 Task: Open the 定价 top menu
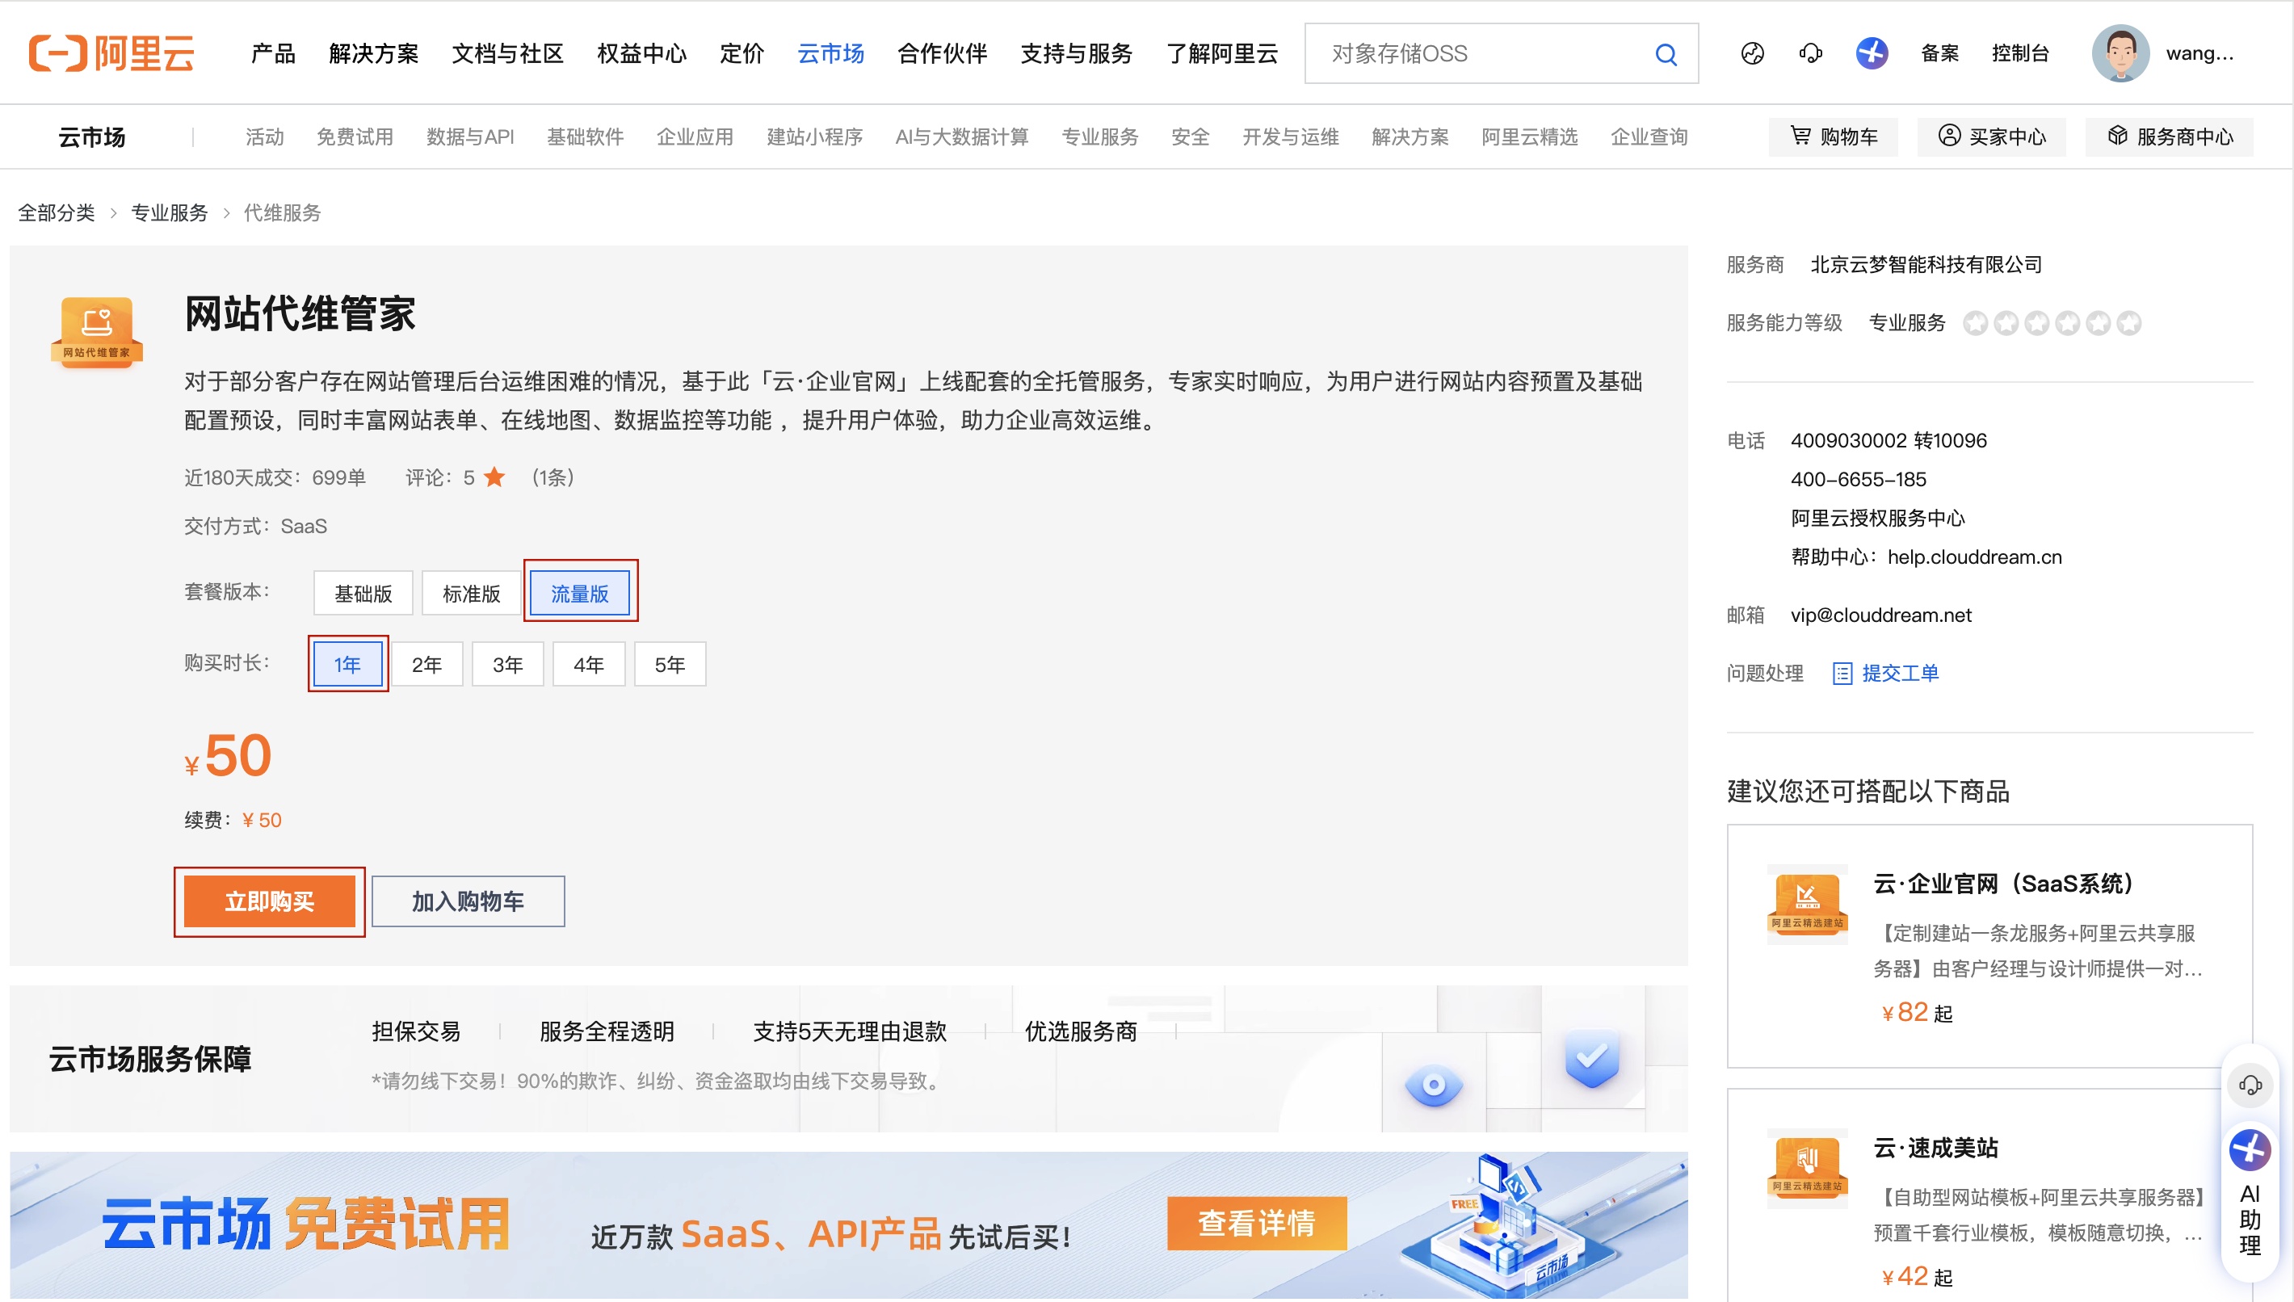742,53
